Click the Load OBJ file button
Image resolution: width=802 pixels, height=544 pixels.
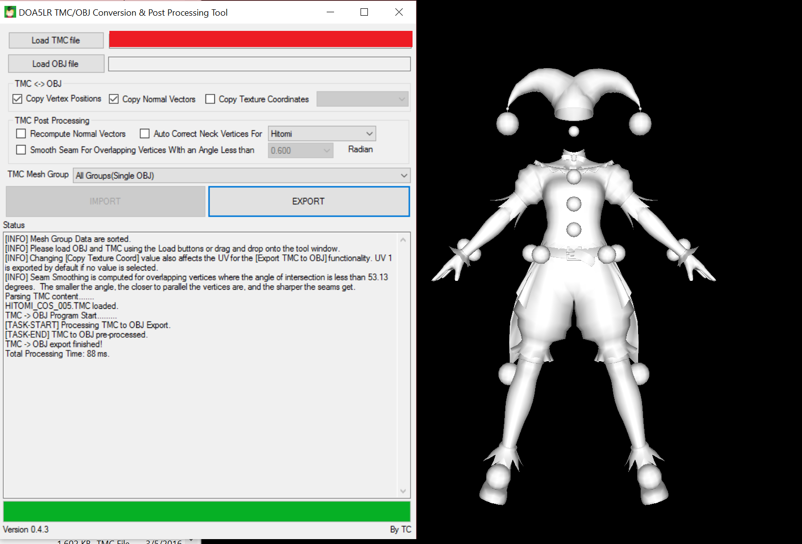(56, 64)
